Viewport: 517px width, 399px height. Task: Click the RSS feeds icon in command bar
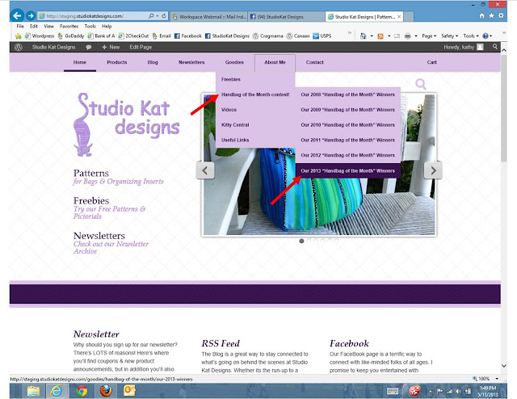point(380,36)
